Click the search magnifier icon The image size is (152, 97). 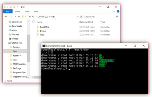(117, 17)
